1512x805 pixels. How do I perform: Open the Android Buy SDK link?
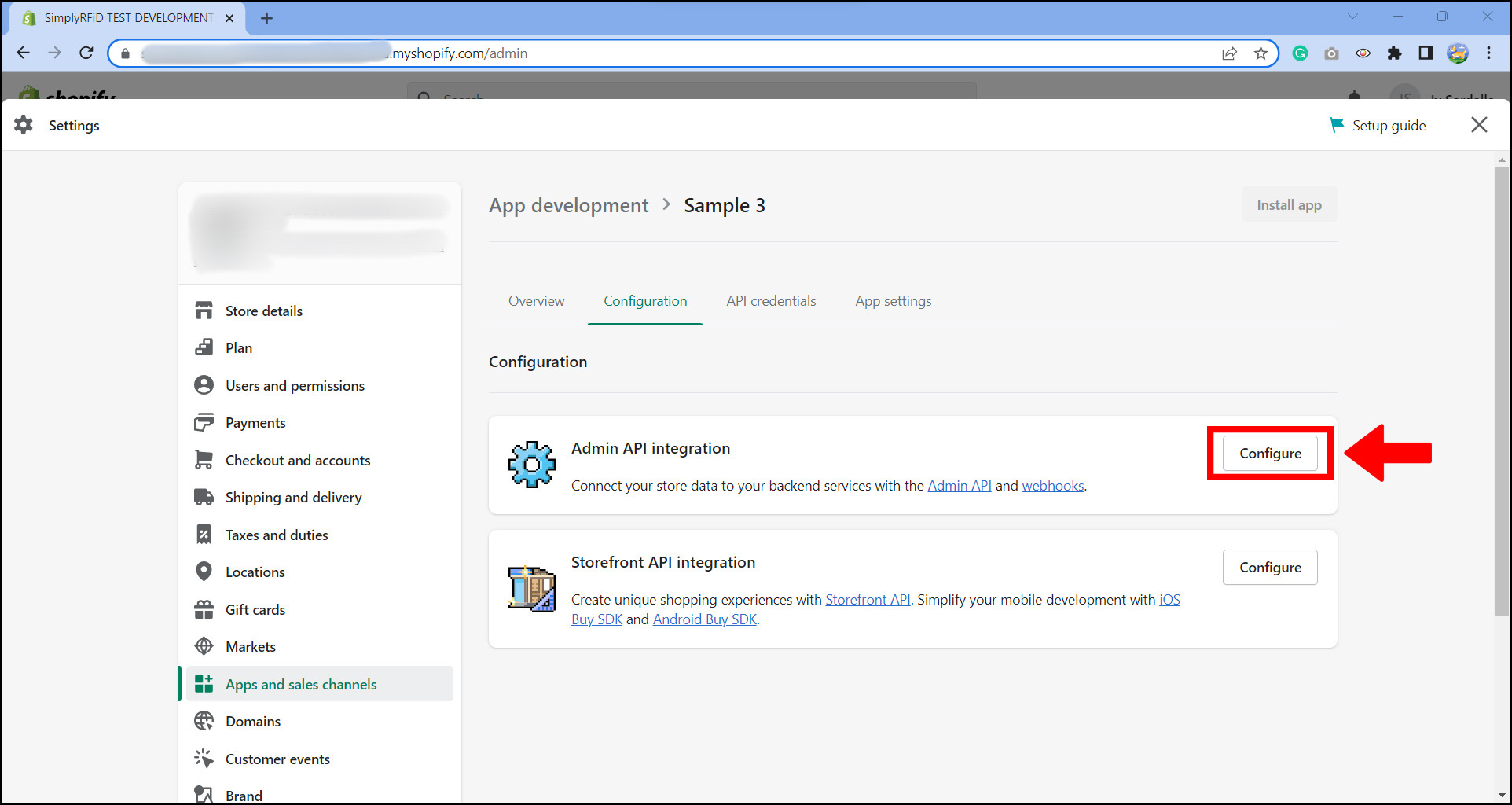[705, 619]
